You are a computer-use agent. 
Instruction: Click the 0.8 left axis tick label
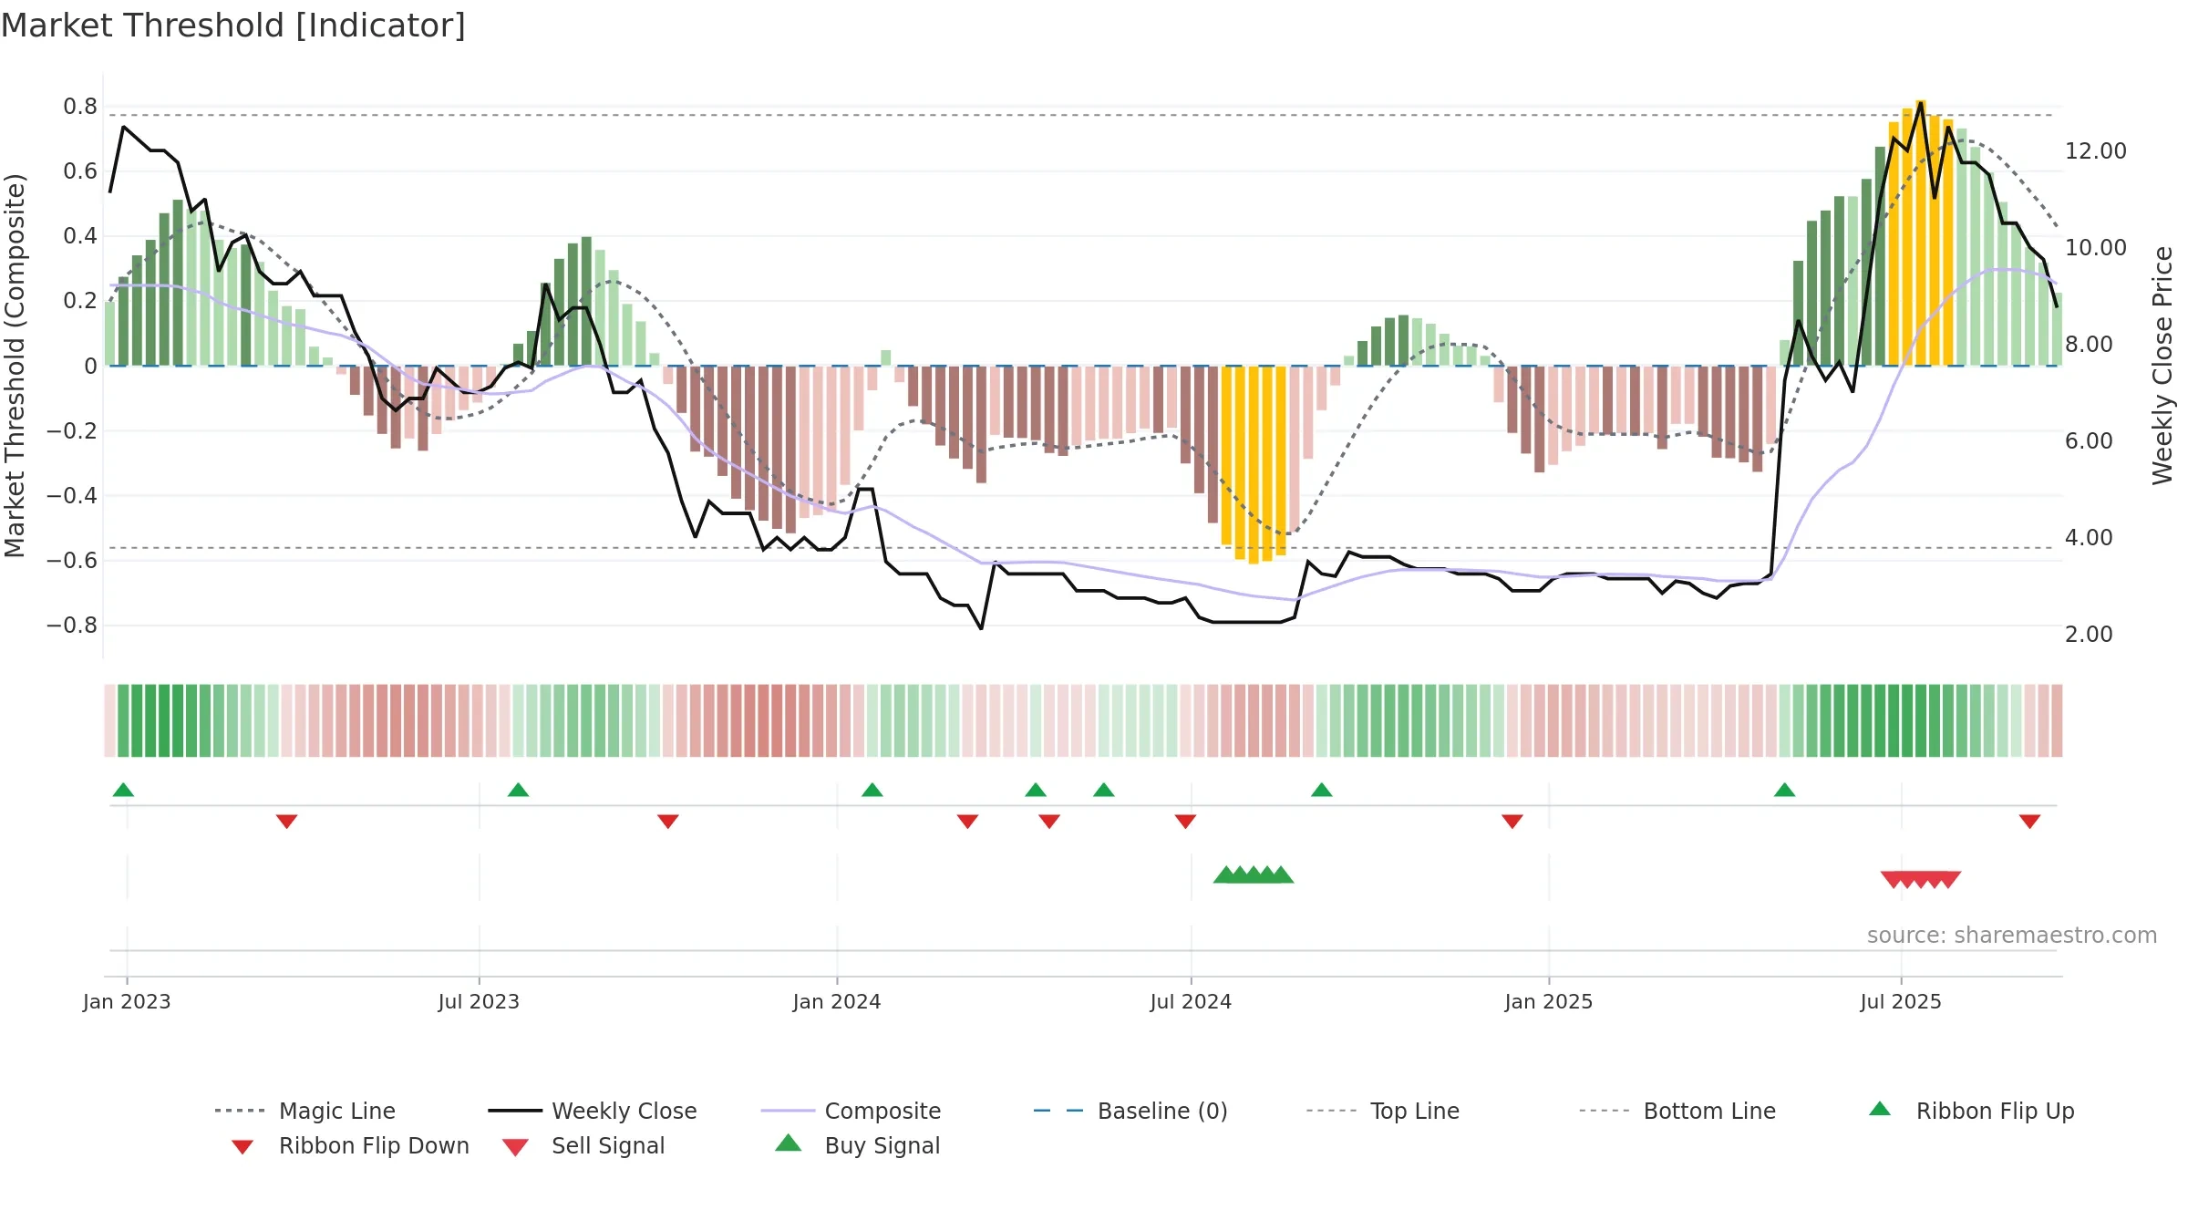[x=80, y=107]
